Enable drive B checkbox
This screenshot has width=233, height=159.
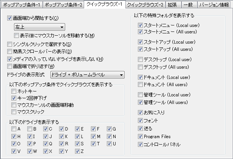(x=30, y=129)
